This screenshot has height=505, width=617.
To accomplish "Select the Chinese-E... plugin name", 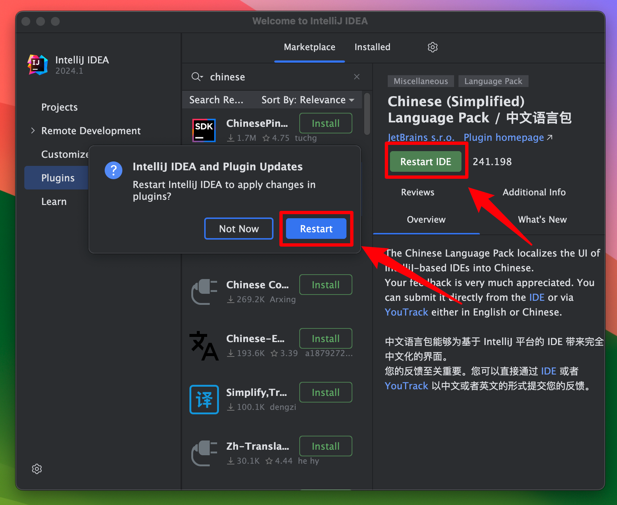I will (x=255, y=339).
